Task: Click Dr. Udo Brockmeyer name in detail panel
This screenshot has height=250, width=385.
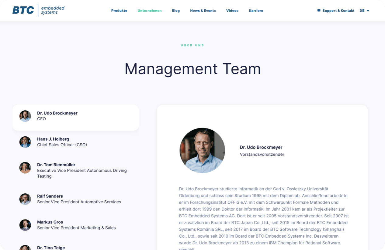Action: (x=261, y=147)
